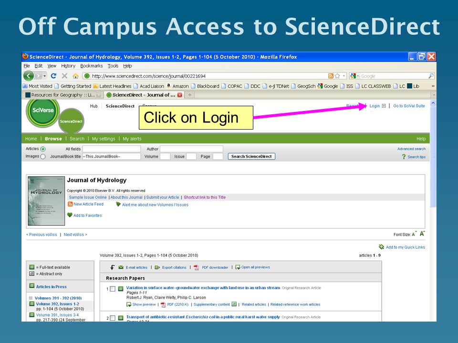
Task: Reload the page with the refresh icon
Action: click(x=53, y=76)
